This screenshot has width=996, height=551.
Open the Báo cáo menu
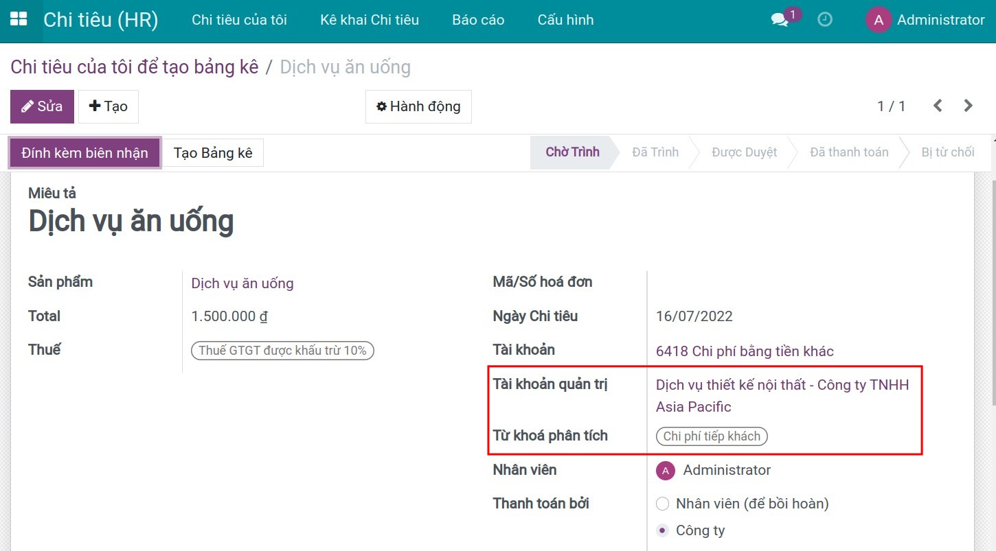[477, 20]
